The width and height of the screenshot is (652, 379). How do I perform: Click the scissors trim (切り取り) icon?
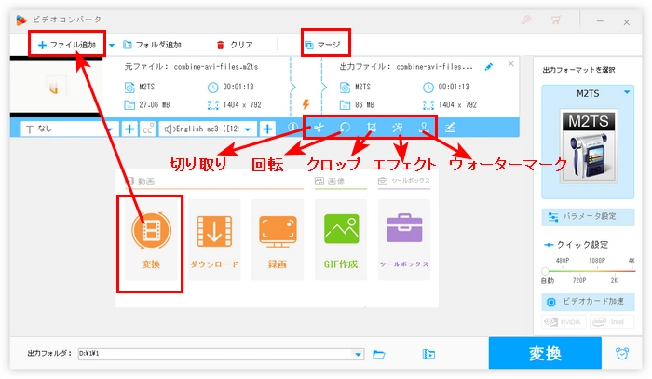tap(319, 129)
